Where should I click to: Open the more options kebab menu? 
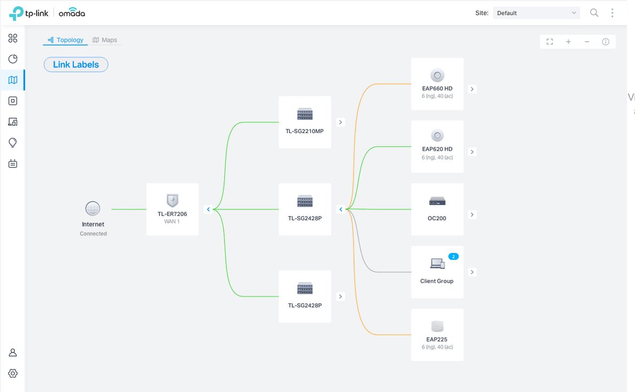coord(613,13)
